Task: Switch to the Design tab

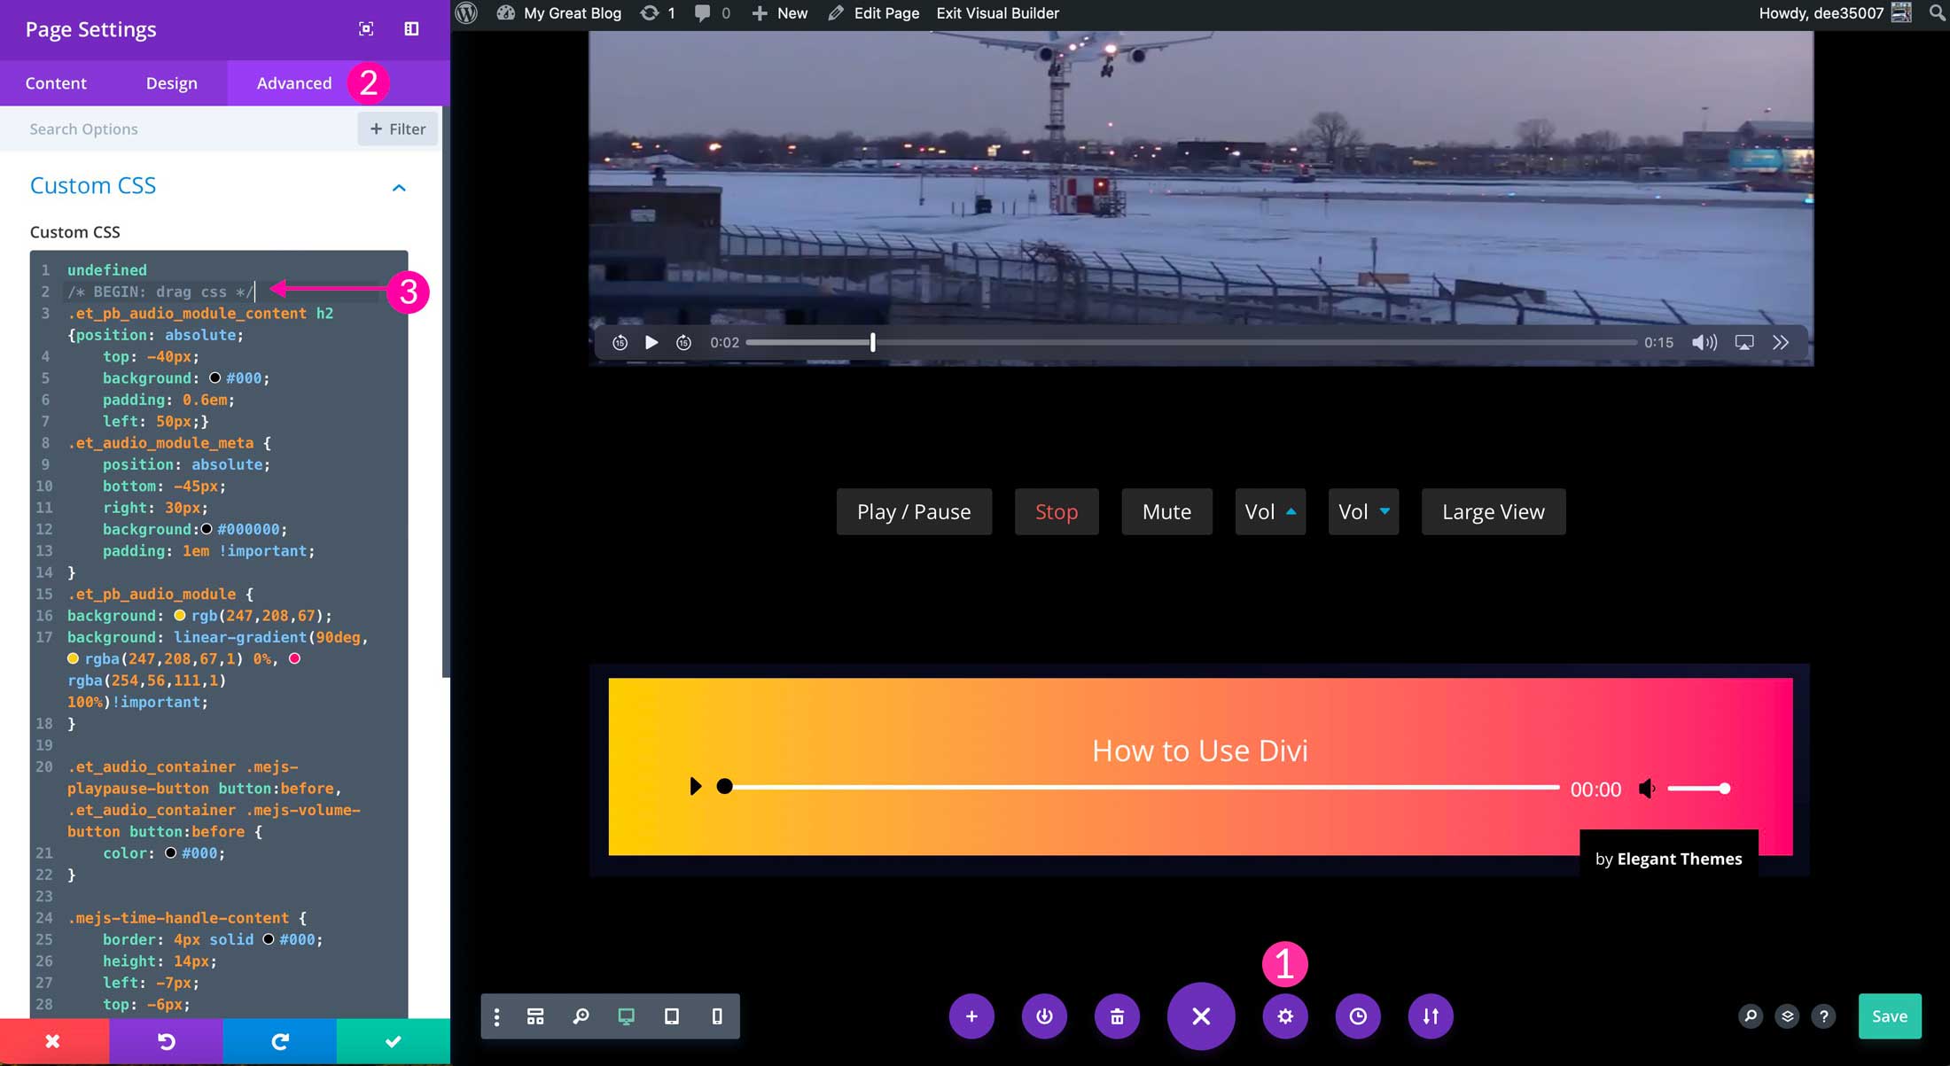Action: [171, 82]
